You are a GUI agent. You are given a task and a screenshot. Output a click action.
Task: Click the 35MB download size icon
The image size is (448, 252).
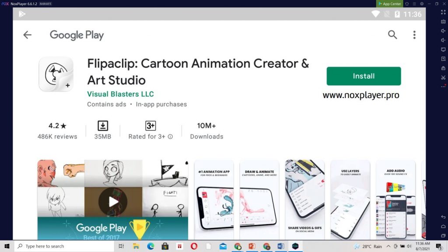[103, 126]
